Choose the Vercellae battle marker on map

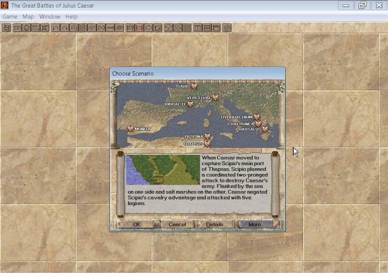point(215,98)
